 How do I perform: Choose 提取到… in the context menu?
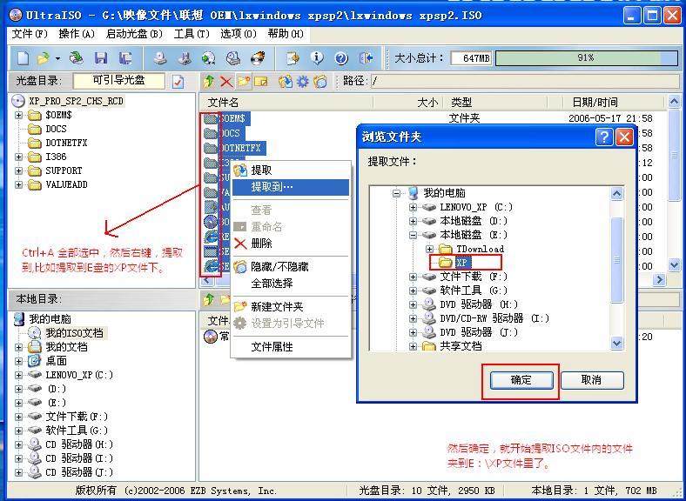pos(291,187)
